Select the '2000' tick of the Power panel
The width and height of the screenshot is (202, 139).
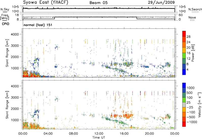pos(15,57)
